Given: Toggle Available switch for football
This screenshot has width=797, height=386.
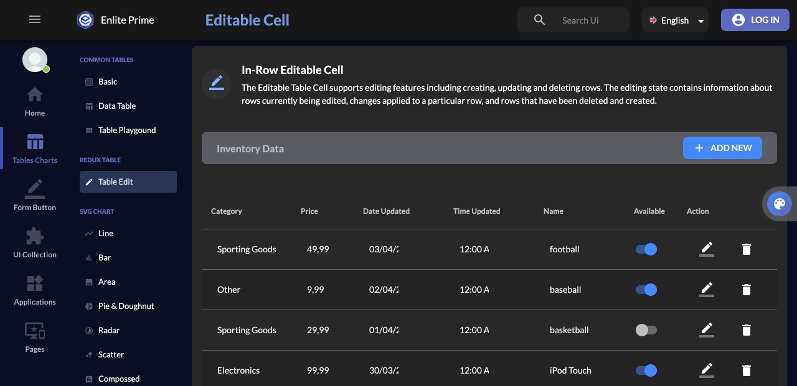Looking at the screenshot, I should pyautogui.click(x=646, y=249).
